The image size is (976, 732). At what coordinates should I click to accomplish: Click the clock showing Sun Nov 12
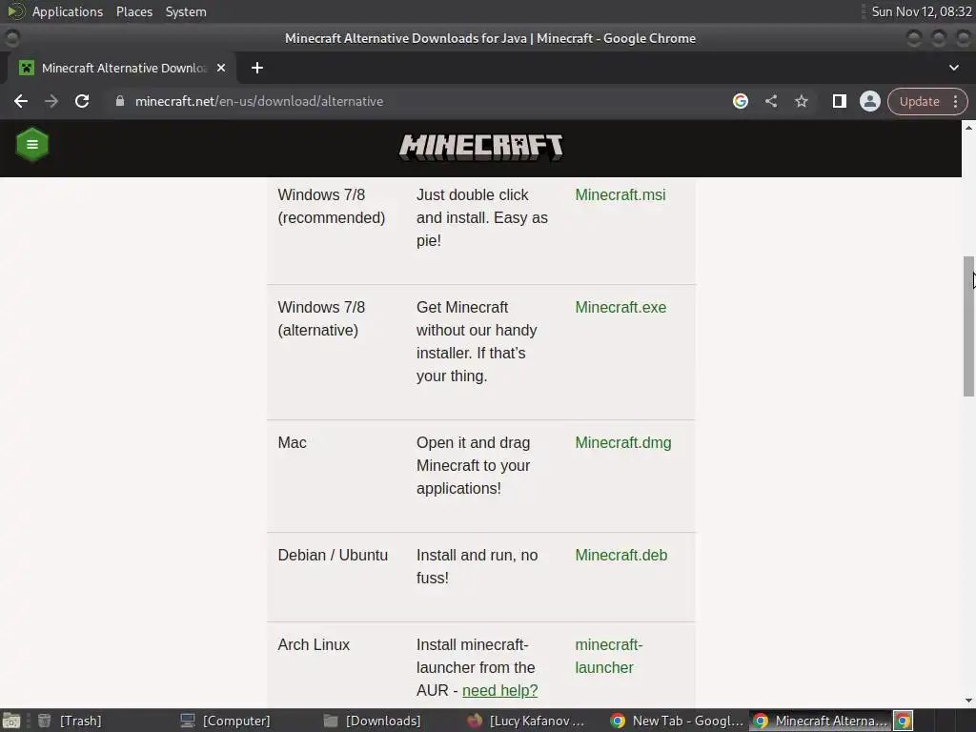922,11
